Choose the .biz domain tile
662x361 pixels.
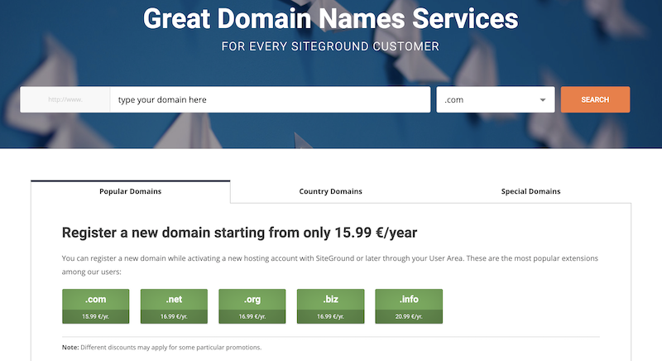[330, 306]
